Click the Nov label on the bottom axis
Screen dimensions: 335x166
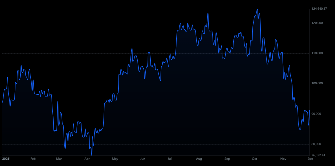tap(283, 159)
